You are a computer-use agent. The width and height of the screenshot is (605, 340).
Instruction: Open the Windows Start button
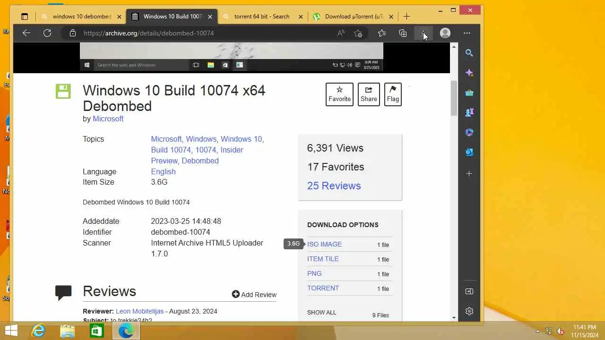pyautogui.click(x=11, y=331)
